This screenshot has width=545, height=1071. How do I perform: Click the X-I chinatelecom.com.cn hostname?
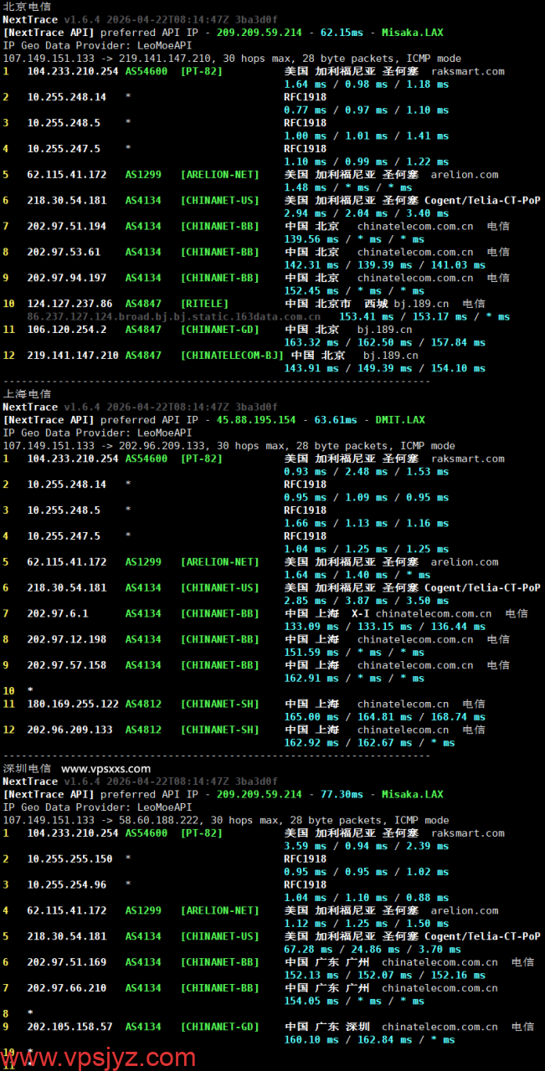[x=421, y=613]
